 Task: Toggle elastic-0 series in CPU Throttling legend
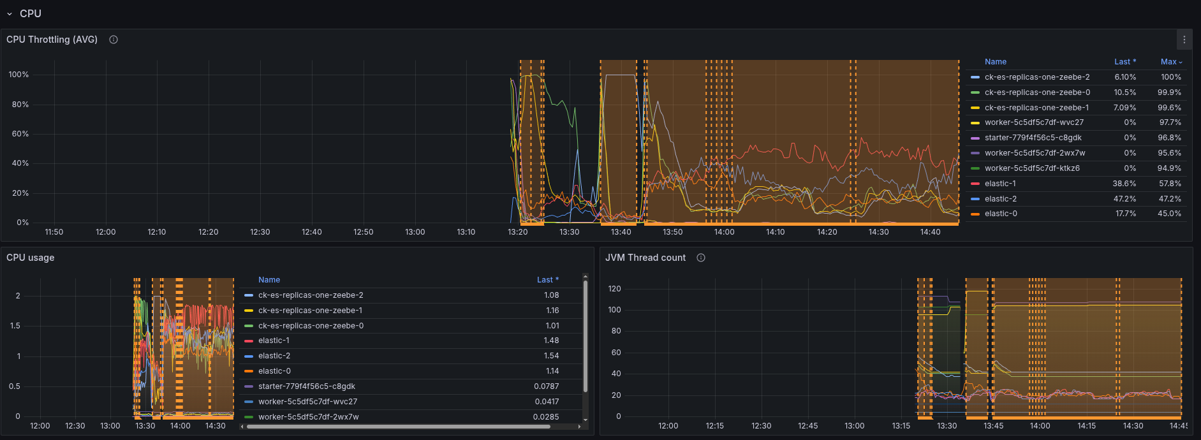pos(1001,214)
